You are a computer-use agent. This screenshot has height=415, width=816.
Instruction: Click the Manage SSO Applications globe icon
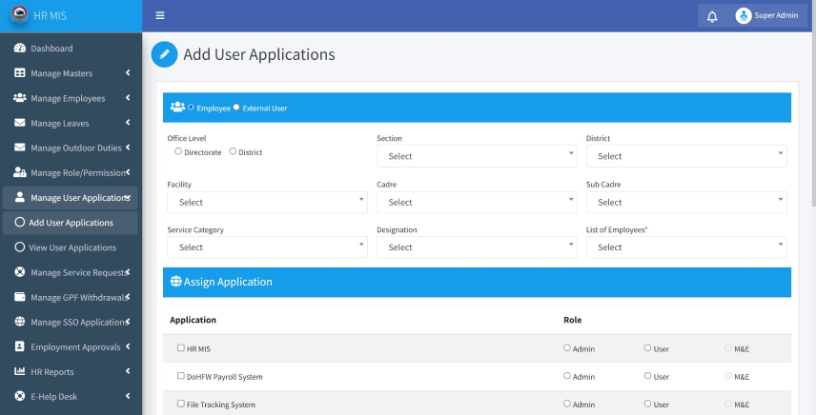click(x=20, y=322)
